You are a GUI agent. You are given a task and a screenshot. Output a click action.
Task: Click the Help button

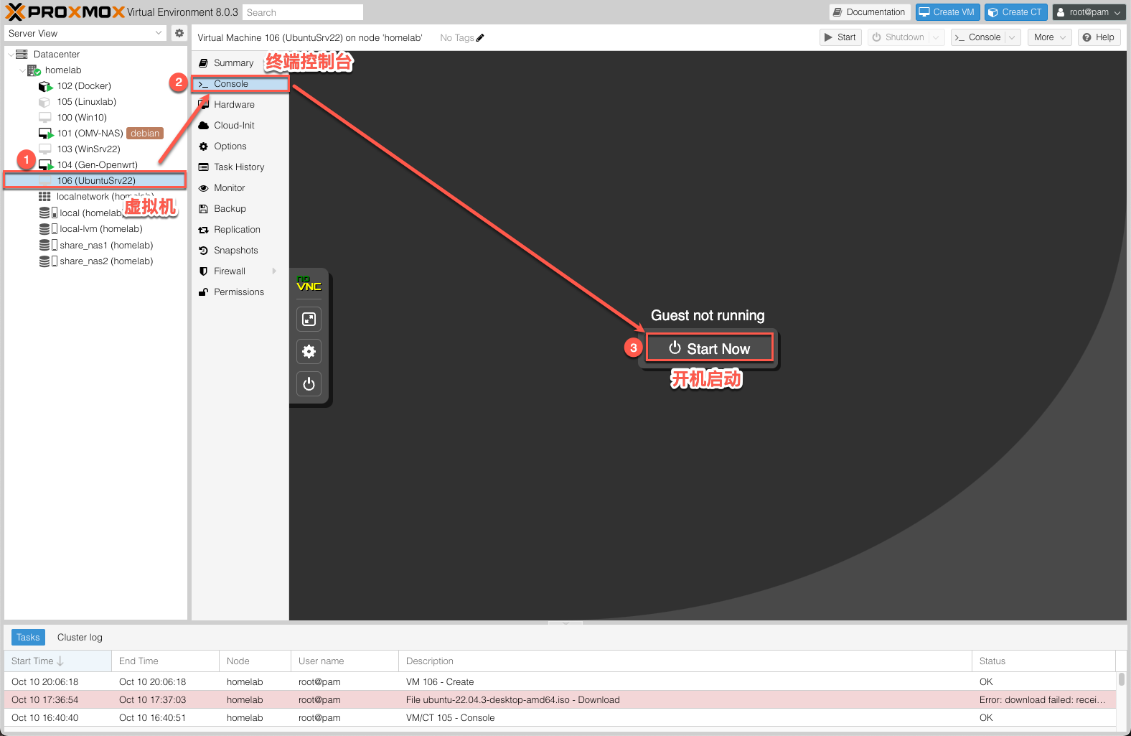tap(1099, 37)
